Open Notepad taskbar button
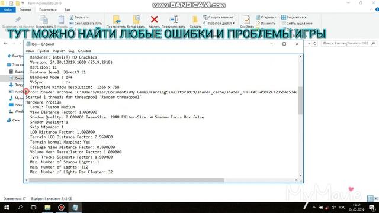 [x=75, y=208]
